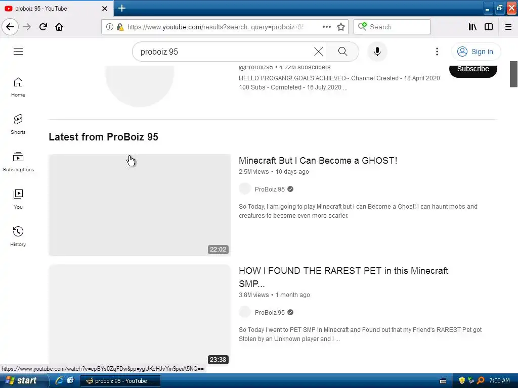Click ProBoiz 95 channel name under RAREST PET video
The width and height of the screenshot is (518, 388).
[270, 312]
